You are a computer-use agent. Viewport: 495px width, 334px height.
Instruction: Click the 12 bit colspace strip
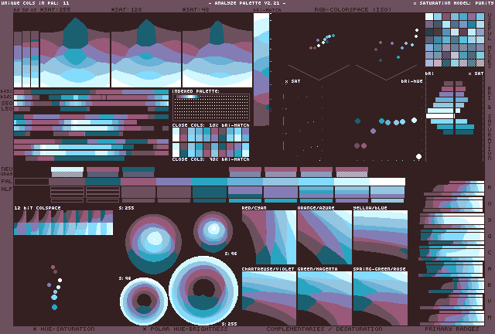[x=63, y=223]
